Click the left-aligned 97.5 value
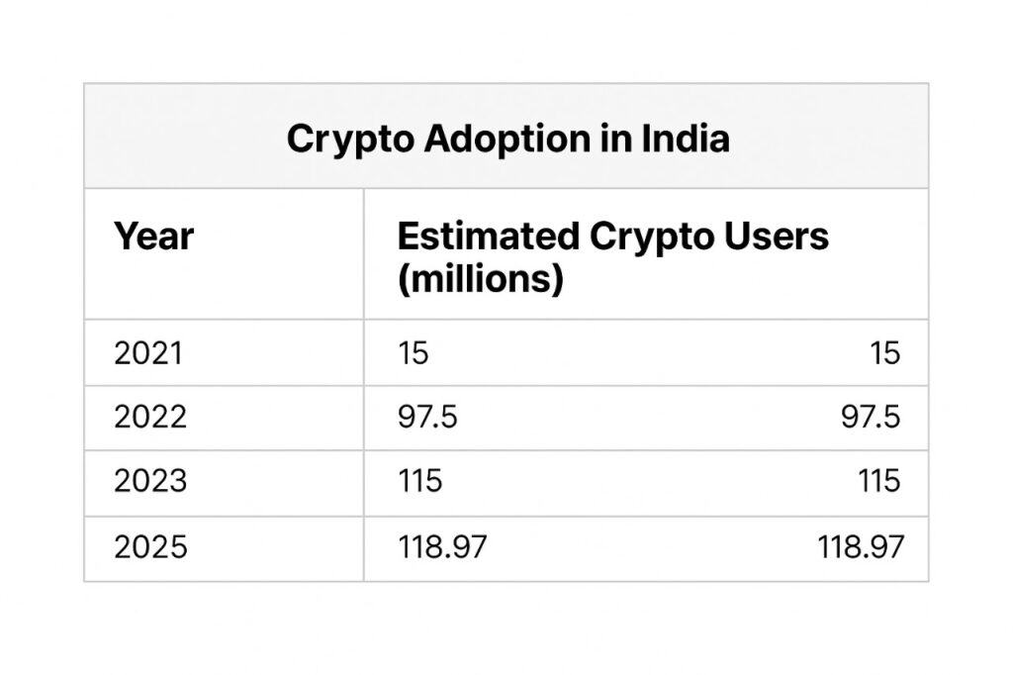 pos(427,418)
